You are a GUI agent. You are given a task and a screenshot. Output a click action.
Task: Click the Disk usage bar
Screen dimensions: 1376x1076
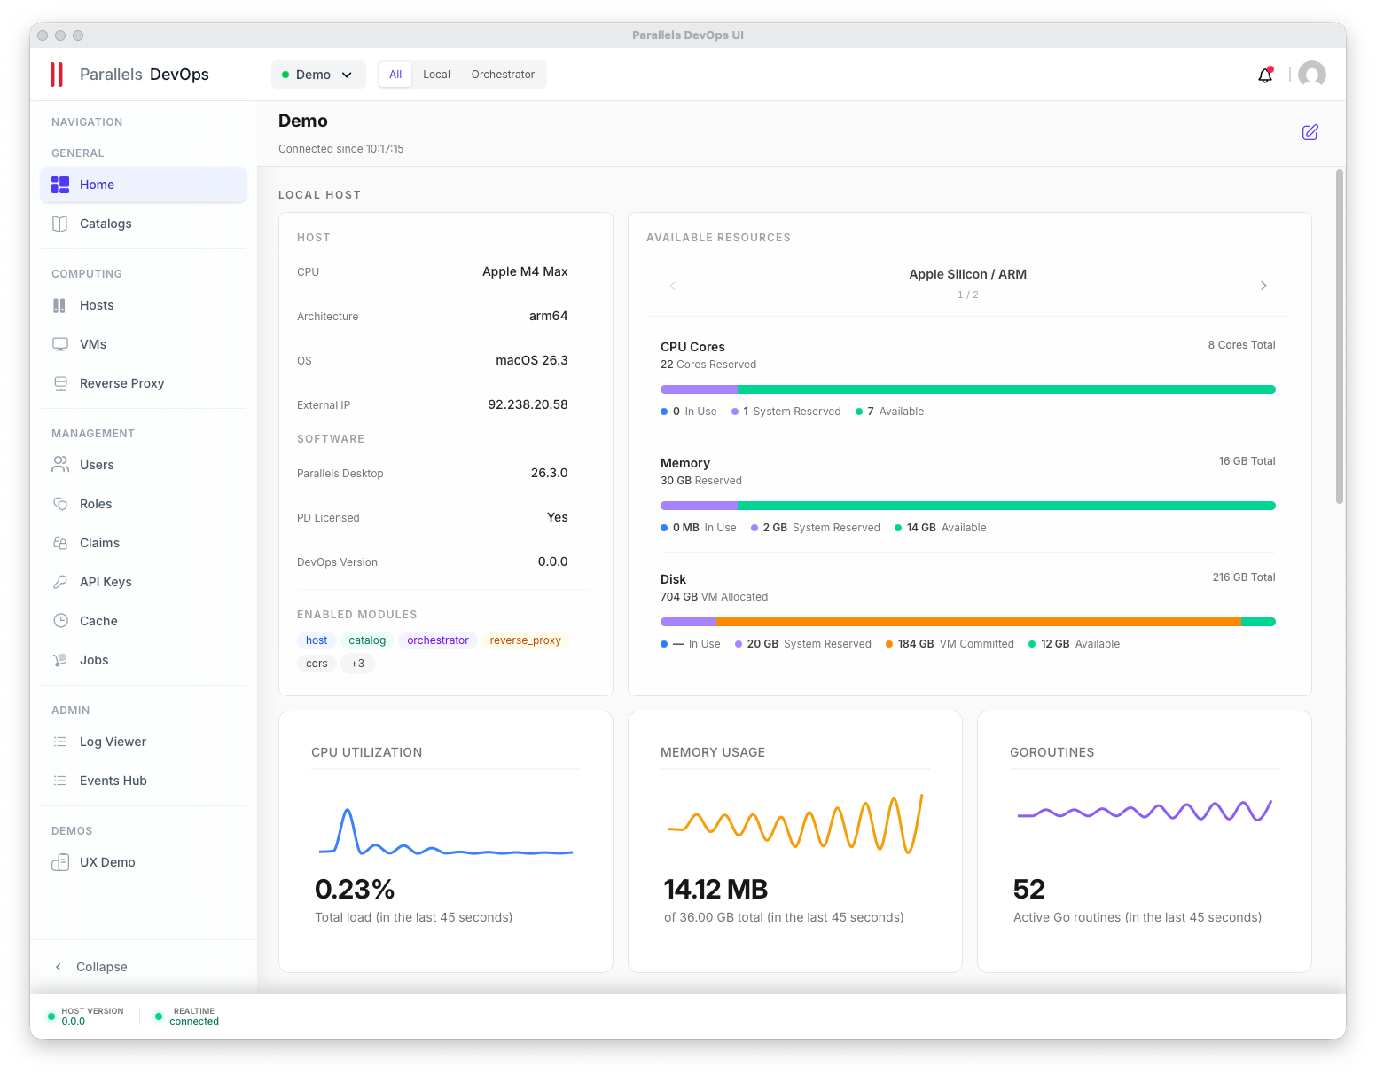[968, 622]
